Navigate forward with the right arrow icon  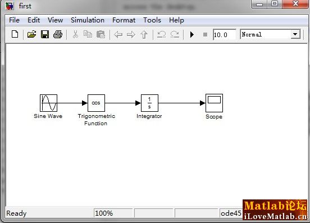pyautogui.click(x=131, y=35)
